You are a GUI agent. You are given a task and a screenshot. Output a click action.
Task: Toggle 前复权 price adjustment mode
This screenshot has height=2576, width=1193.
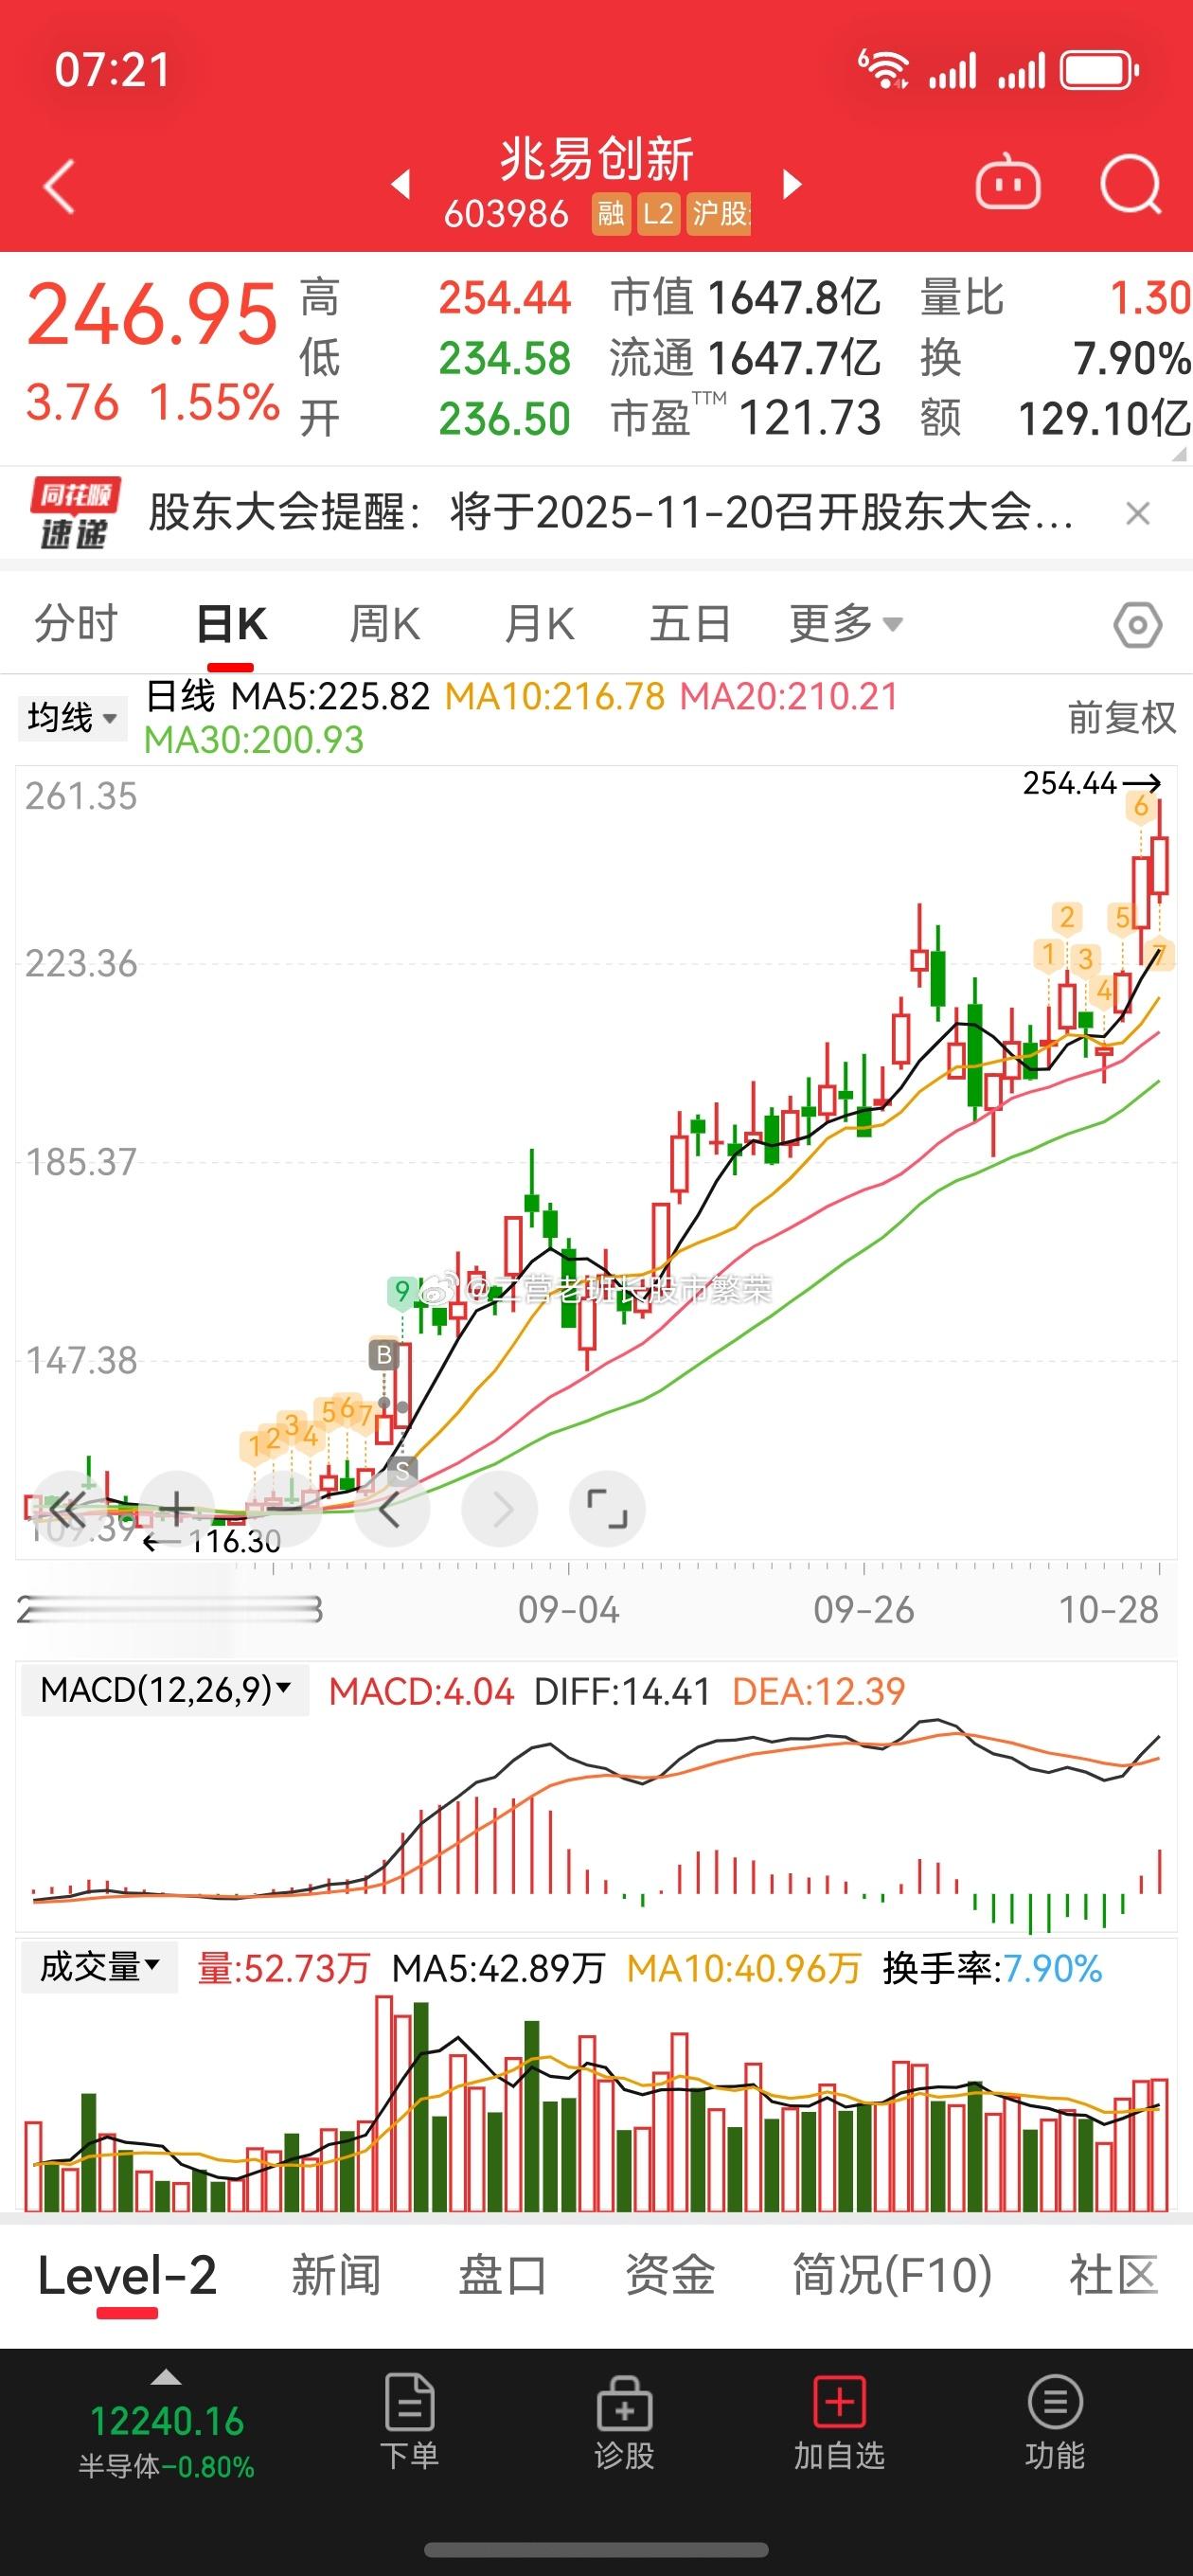(x=1122, y=718)
